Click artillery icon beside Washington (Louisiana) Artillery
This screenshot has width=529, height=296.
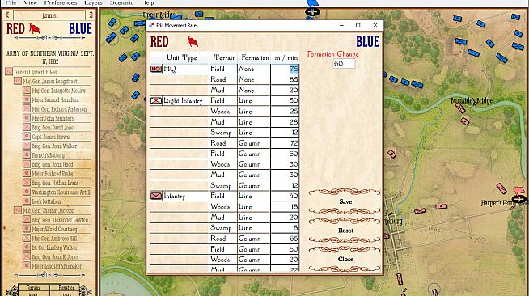click(27, 192)
